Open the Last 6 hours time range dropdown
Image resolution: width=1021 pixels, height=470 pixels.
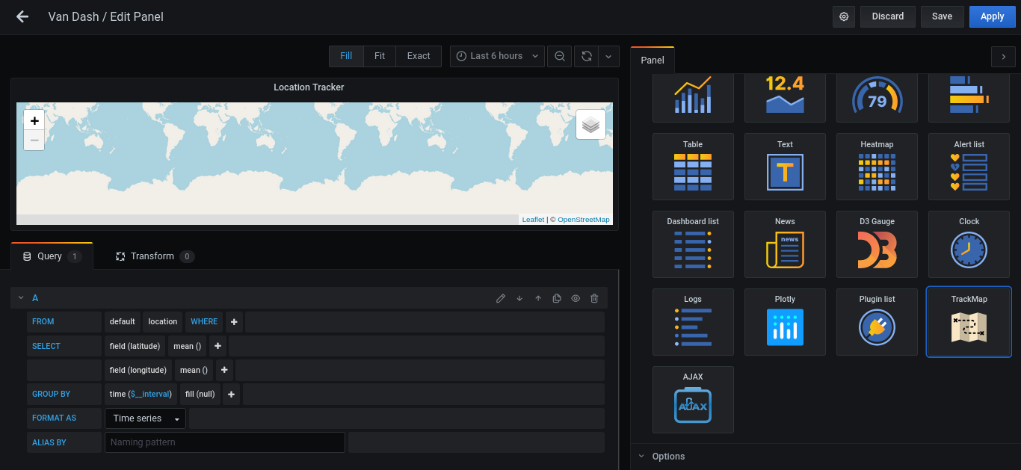(x=497, y=55)
